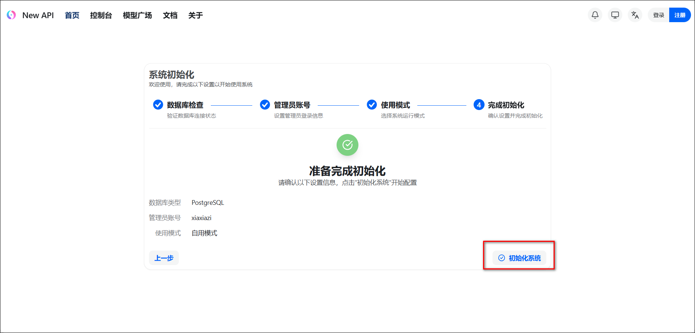Click the usage mode step checkmark
The image size is (695, 333).
click(372, 105)
